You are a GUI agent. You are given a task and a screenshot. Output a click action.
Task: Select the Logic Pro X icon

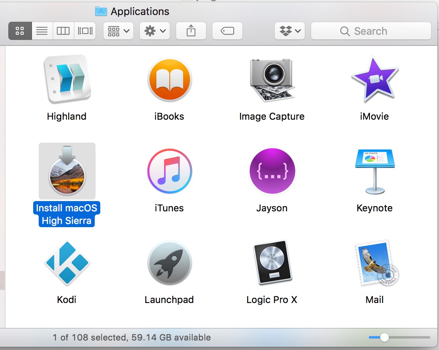(x=272, y=263)
